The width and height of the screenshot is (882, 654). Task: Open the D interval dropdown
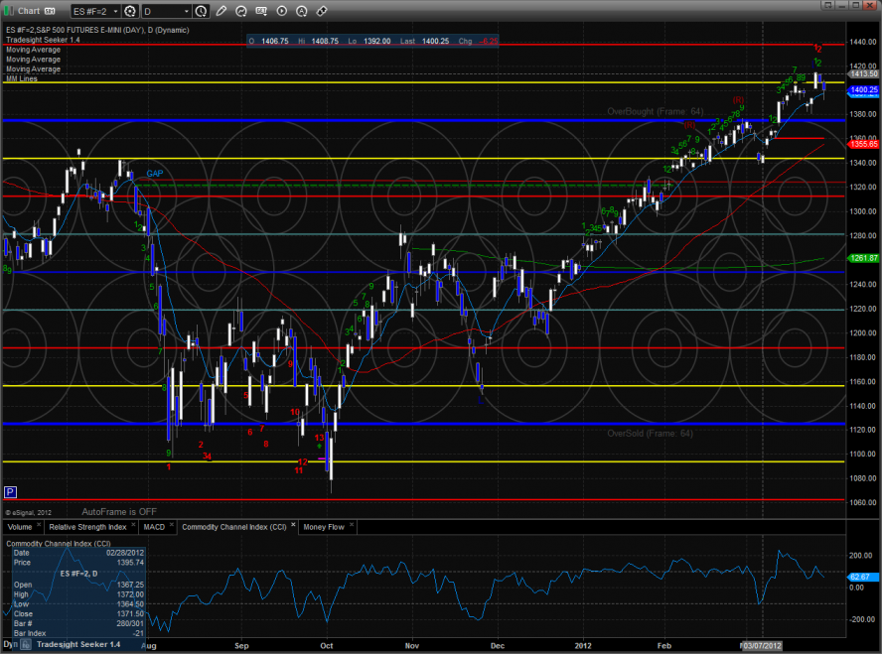tap(166, 11)
